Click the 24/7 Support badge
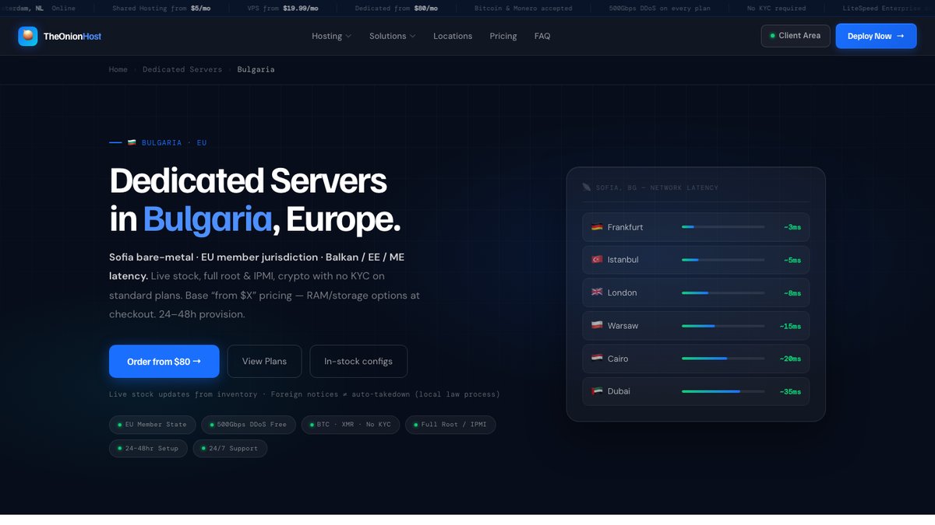 pos(230,449)
